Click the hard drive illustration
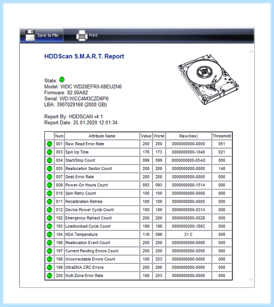Image resolution: width=274 pixels, height=307 pixels. (x=208, y=80)
